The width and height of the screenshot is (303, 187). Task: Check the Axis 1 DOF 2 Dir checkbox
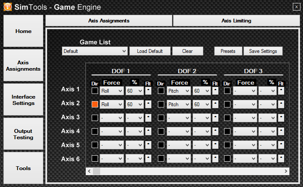click(x=161, y=91)
